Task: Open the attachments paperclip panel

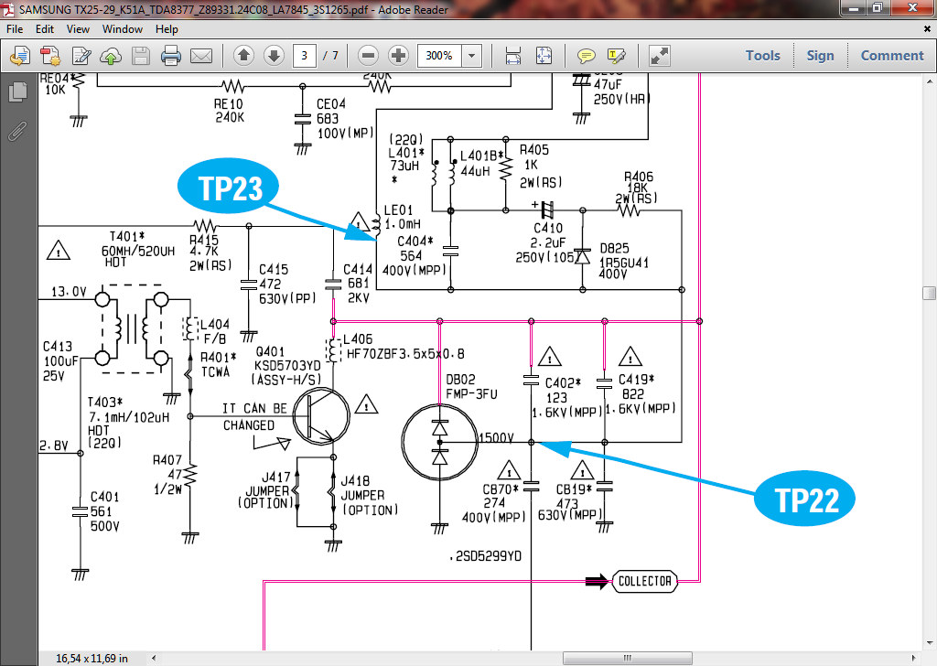Action: tap(16, 131)
